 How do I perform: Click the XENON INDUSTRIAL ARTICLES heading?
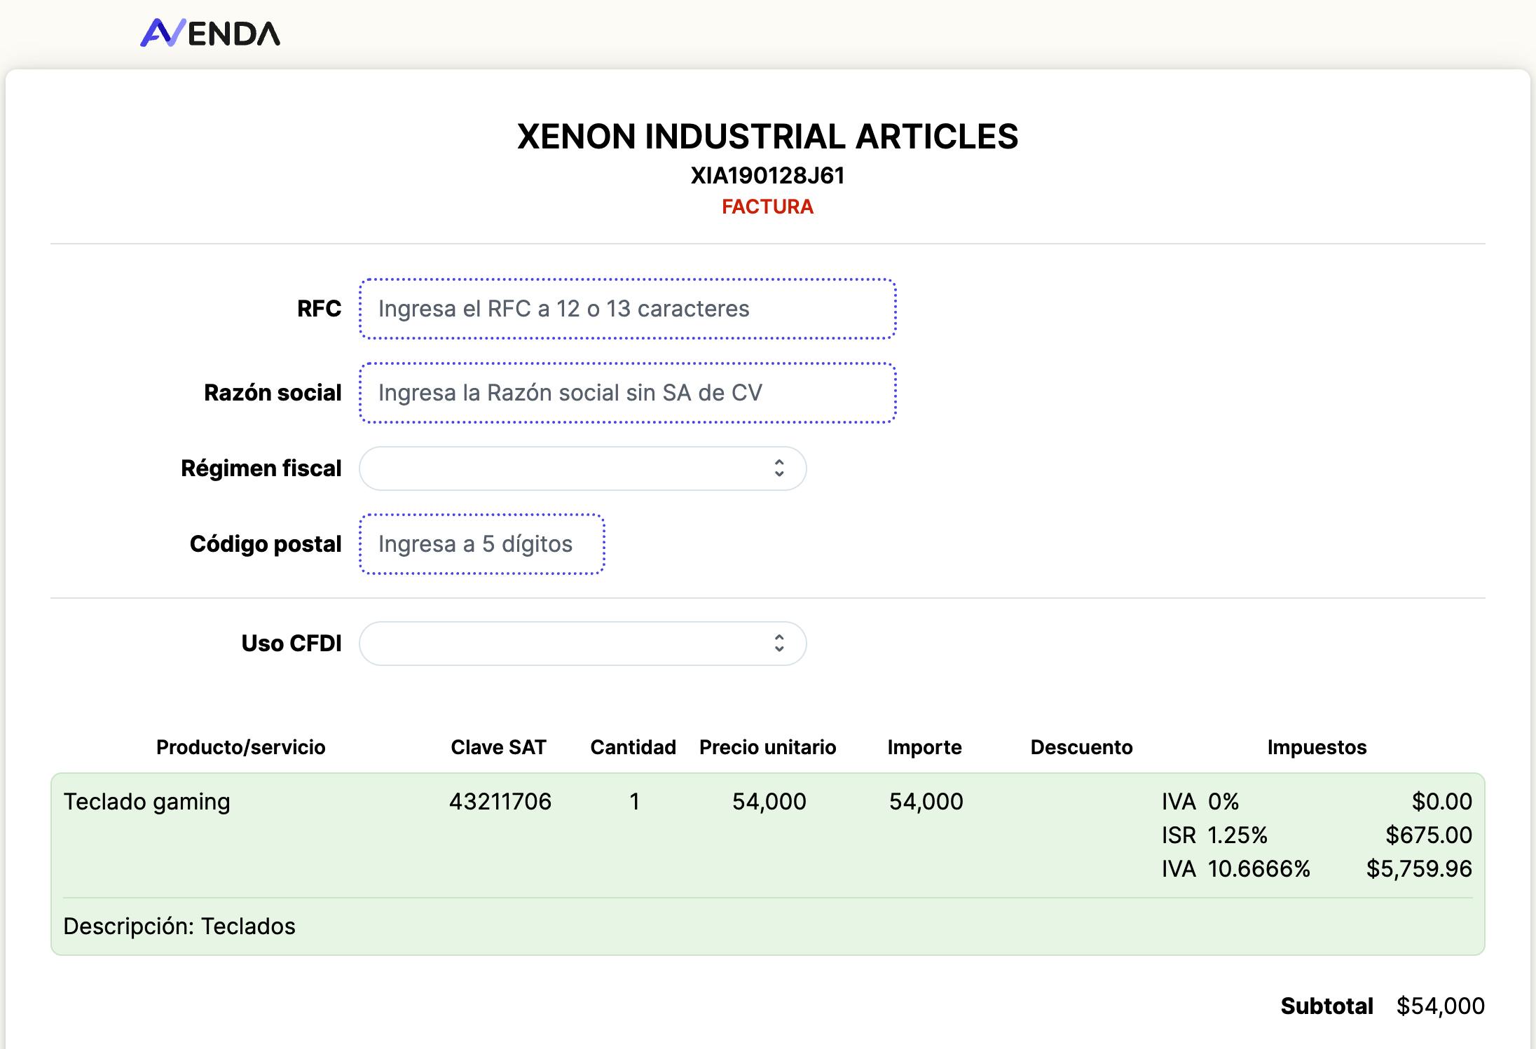pyautogui.click(x=767, y=137)
